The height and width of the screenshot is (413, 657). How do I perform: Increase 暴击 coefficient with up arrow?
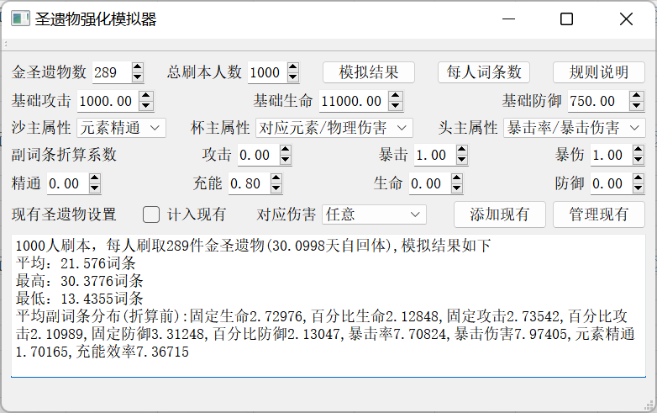tap(462, 150)
